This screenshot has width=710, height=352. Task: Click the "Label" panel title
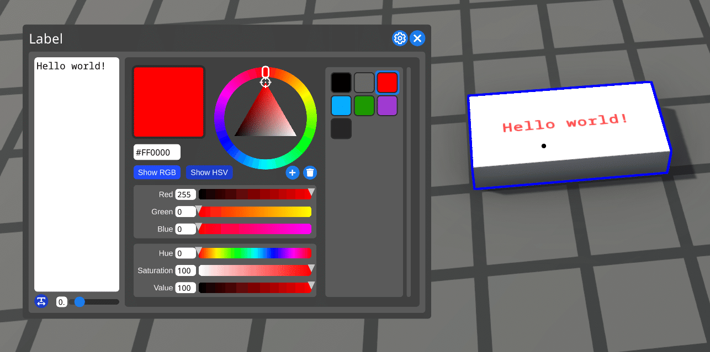[46, 39]
